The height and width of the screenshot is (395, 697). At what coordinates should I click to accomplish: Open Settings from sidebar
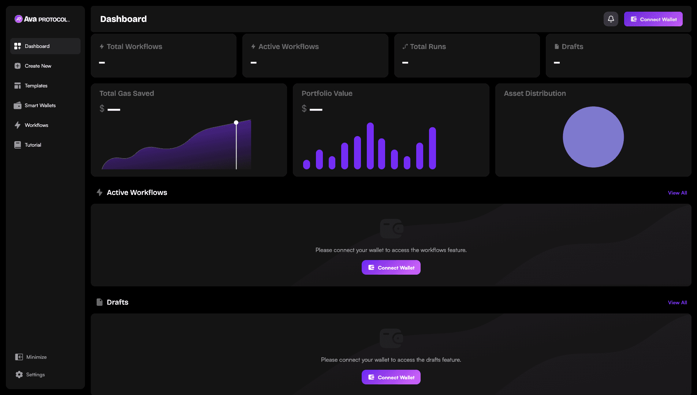(x=30, y=375)
